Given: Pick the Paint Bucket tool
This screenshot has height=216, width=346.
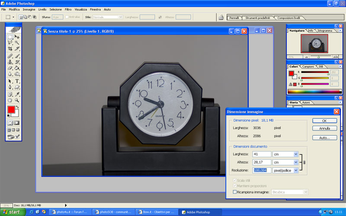Looking at the screenshot, I should pyautogui.click(x=17, y=68).
